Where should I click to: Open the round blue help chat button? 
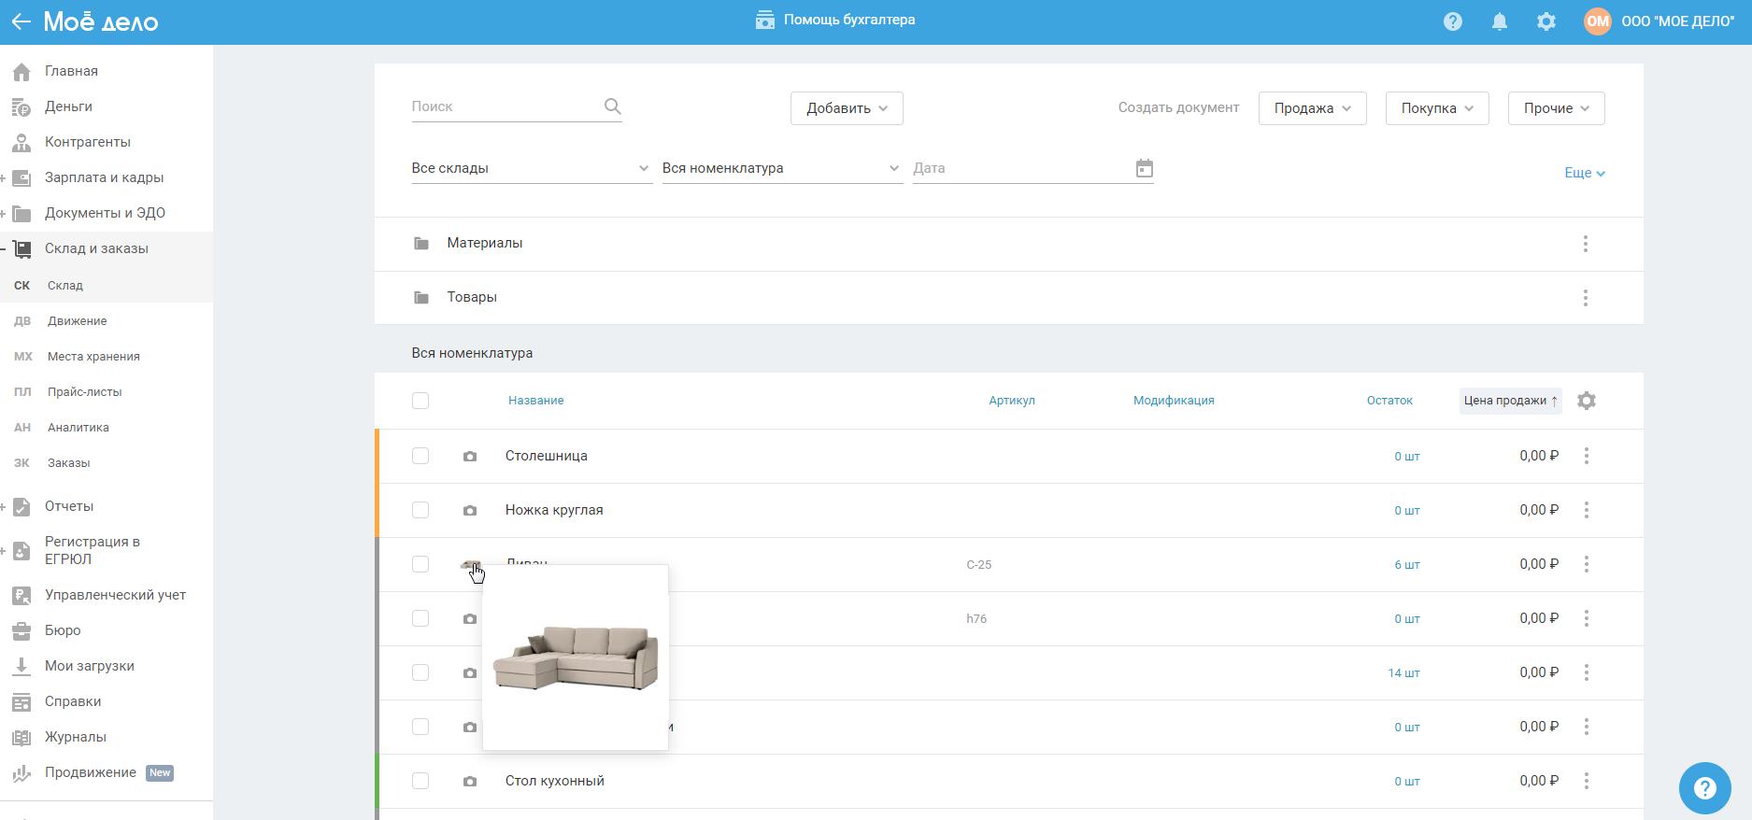[x=1704, y=788]
